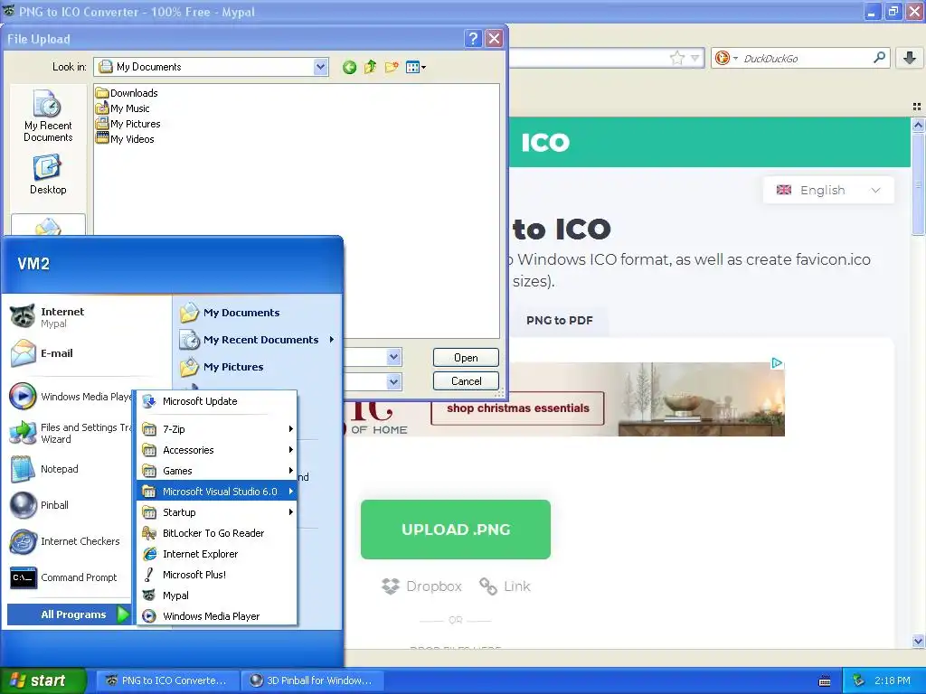
Task: Switch to PNG to ICO Converter taskbar item
Action: (x=167, y=680)
